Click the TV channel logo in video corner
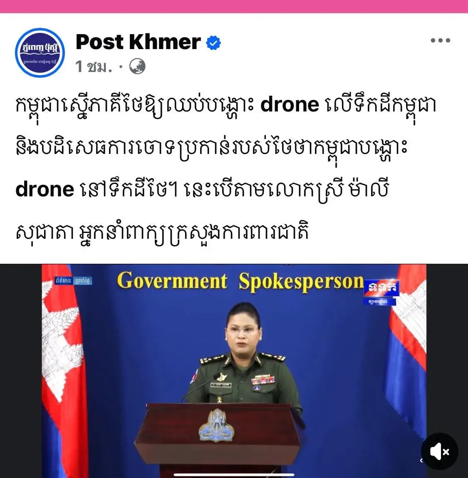The height and width of the screenshot is (478, 468). [381, 292]
